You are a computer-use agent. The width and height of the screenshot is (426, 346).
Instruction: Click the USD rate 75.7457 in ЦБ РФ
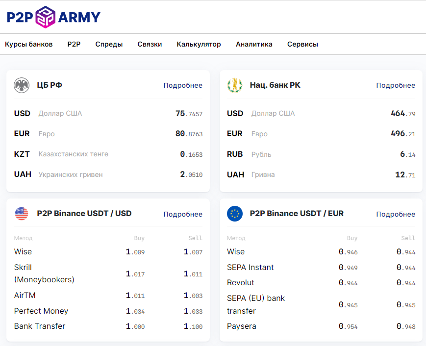pyautogui.click(x=189, y=114)
